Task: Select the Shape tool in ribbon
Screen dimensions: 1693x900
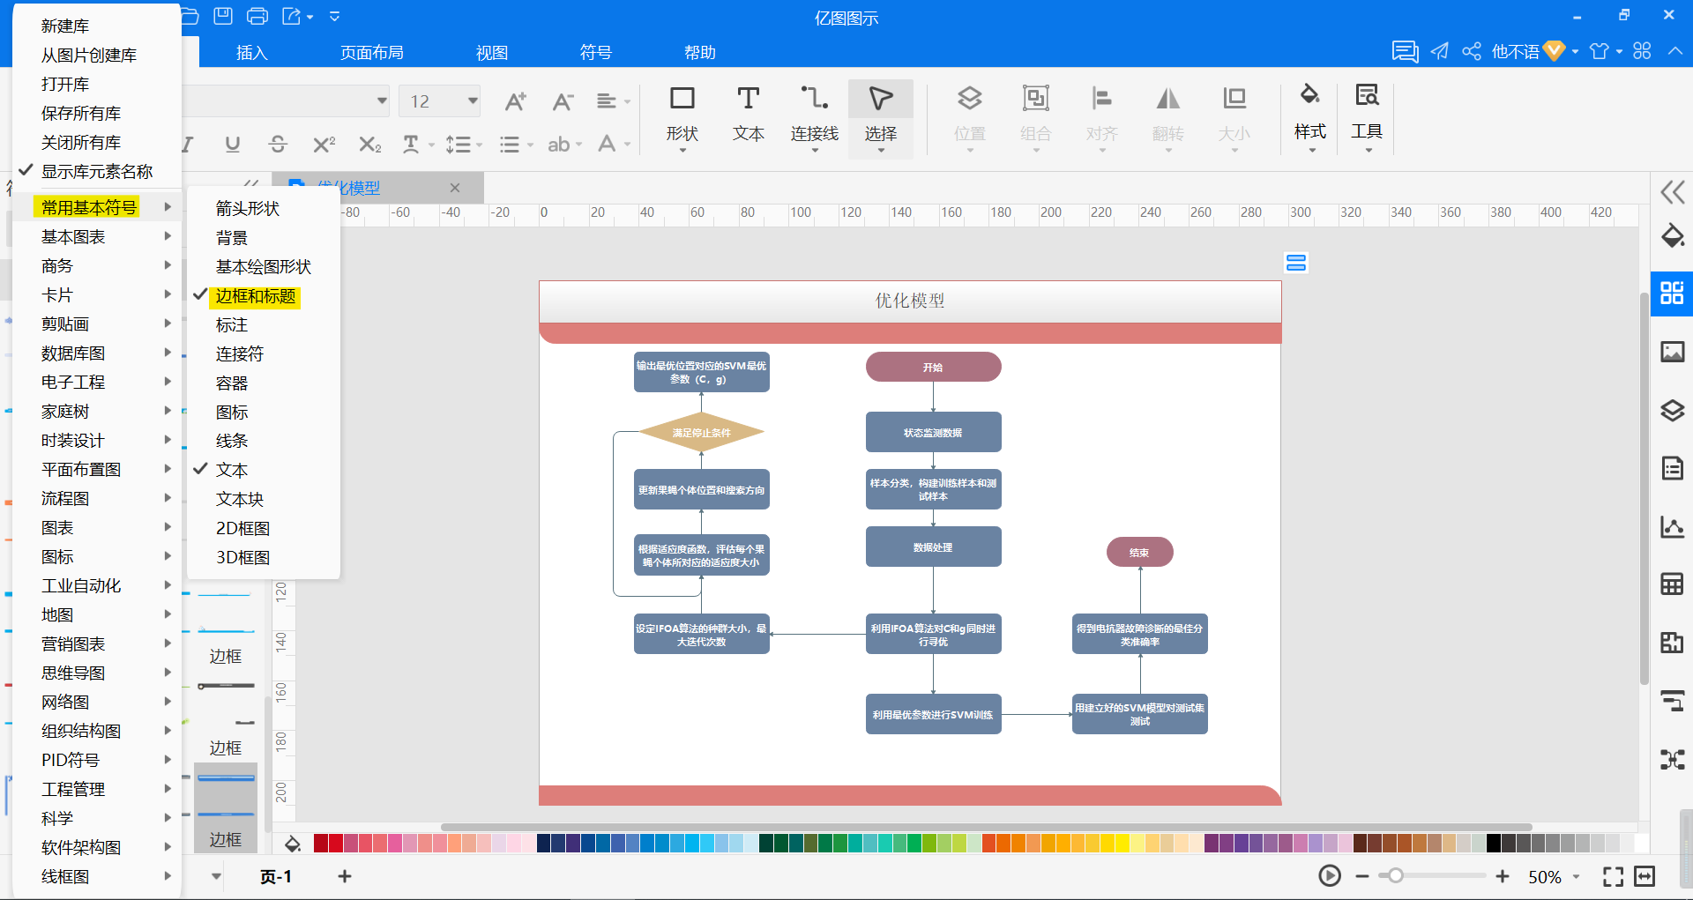Action: 682,115
